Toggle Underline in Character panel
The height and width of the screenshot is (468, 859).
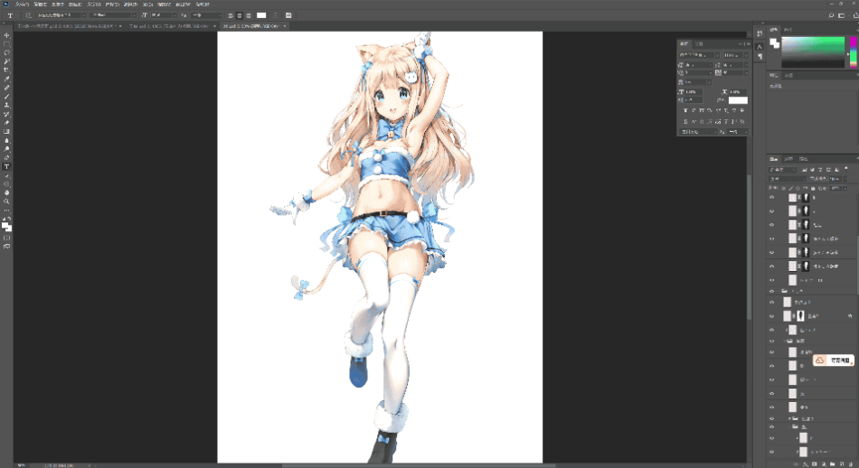(x=734, y=110)
